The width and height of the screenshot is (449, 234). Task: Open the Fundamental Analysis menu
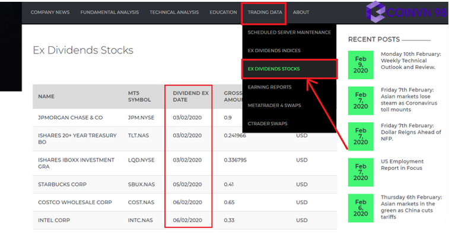pyautogui.click(x=109, y=12)
